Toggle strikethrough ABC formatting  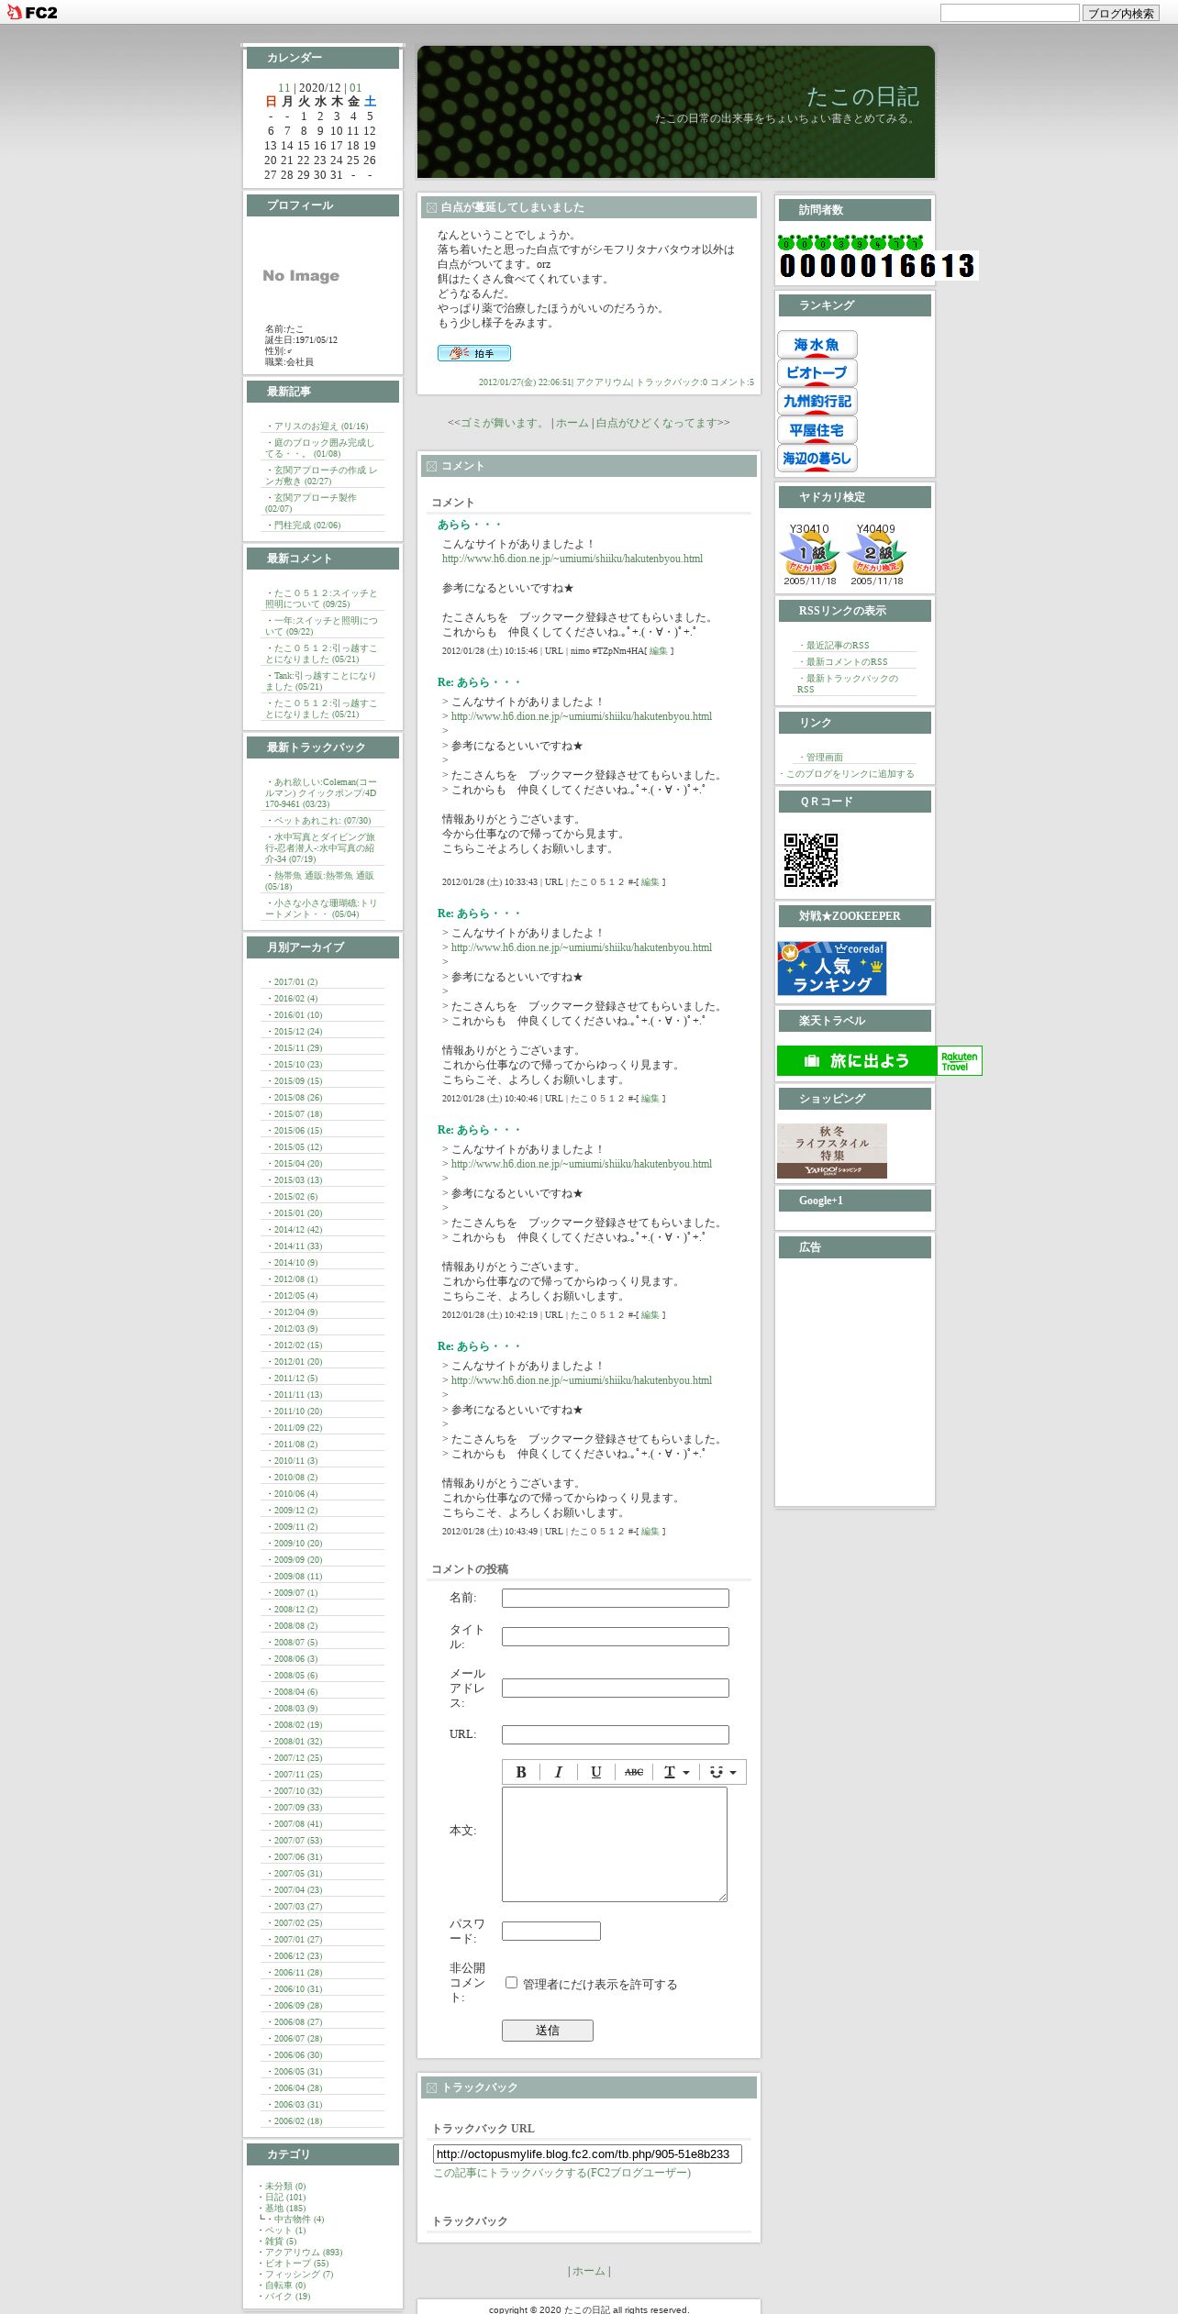[x=633, y=1772]
